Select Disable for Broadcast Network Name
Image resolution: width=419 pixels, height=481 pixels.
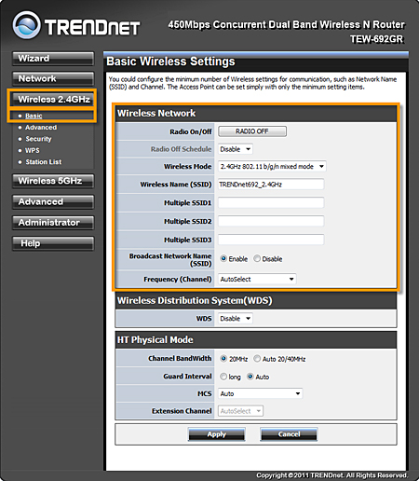click(257, 258)
